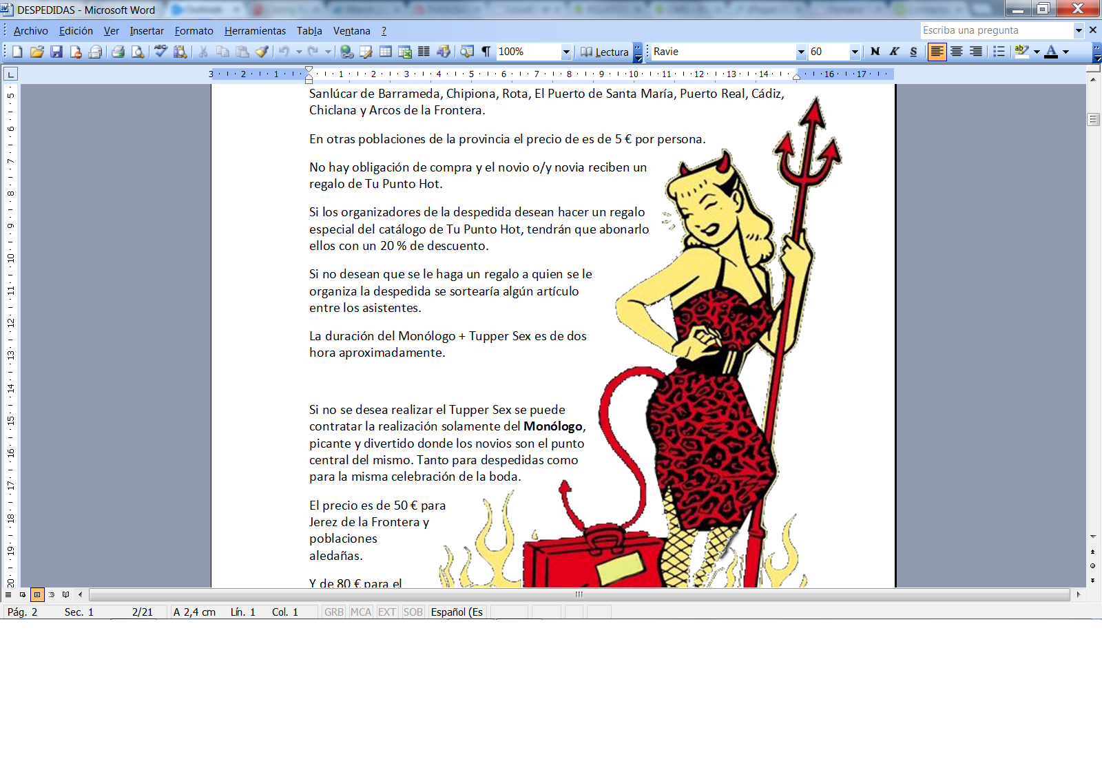The width and height of the screenshot is (1102, 770).
Task: Click the Open file folder icon
Action: coord(37,52)
